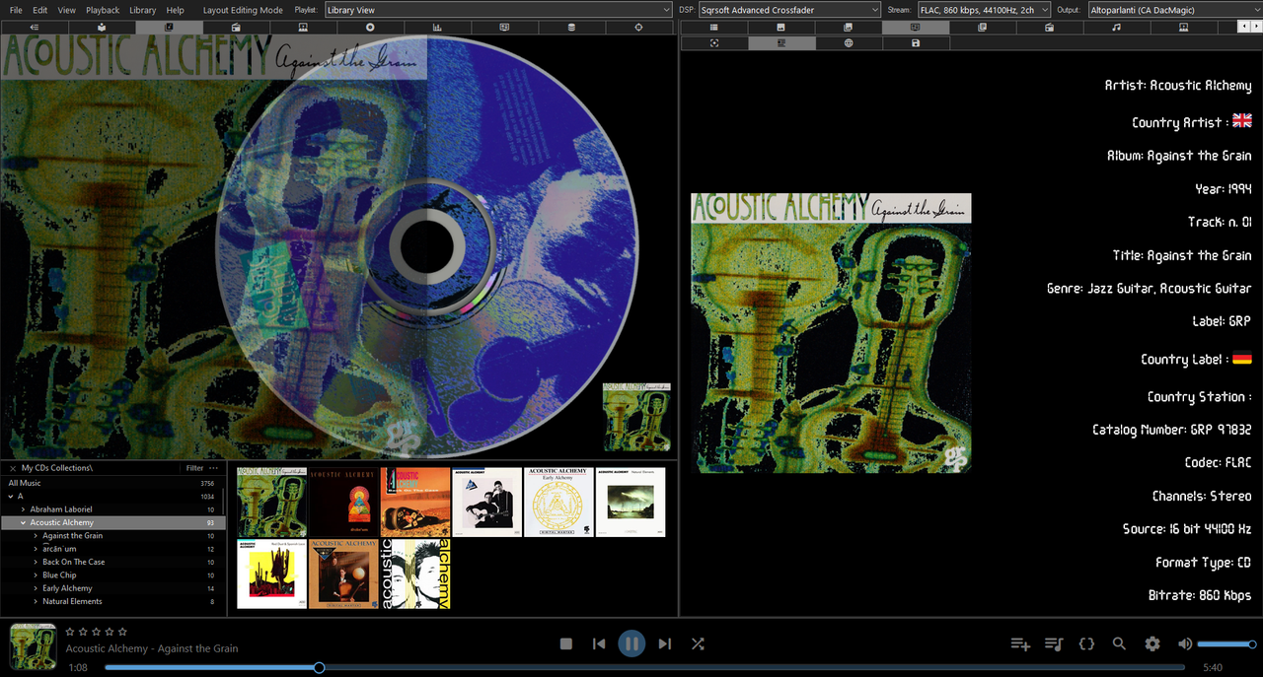This screenshot has height=677, width=1263.
Task: Collapse the Acoustic Alchemy artist node
Action: pos(23,522)
